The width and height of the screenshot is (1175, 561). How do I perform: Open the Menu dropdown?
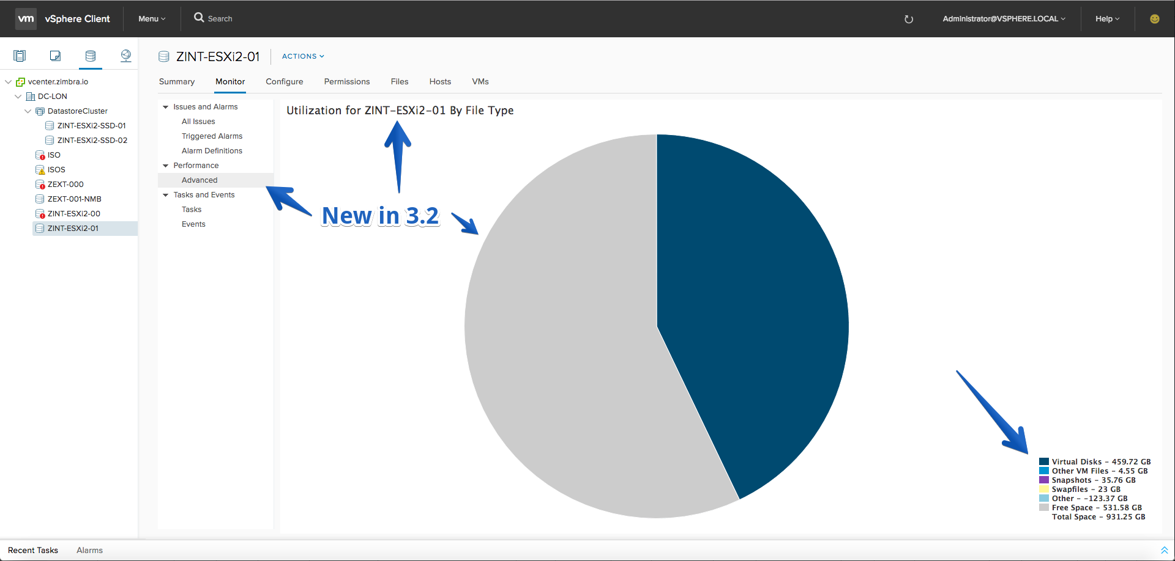coord(152,19)
